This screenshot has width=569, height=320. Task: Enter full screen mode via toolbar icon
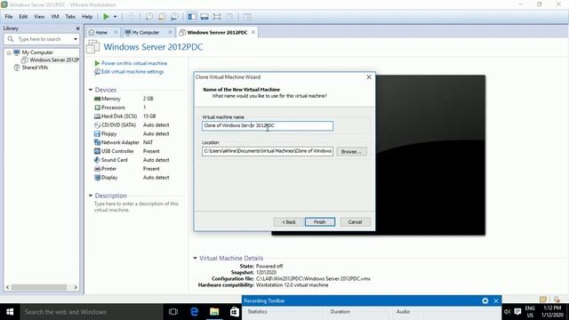(x=217, y=17)
